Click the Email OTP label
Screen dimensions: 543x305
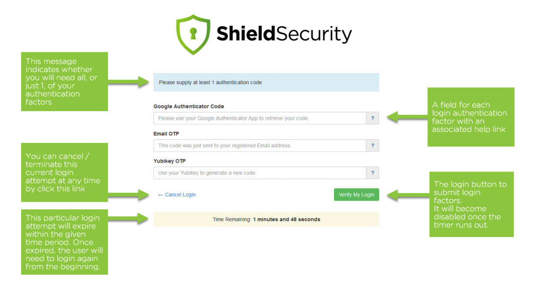point(166,134)
